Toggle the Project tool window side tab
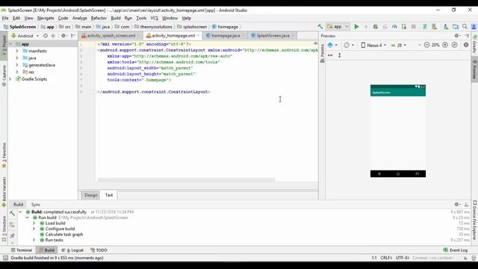 [x=4, y=46]
